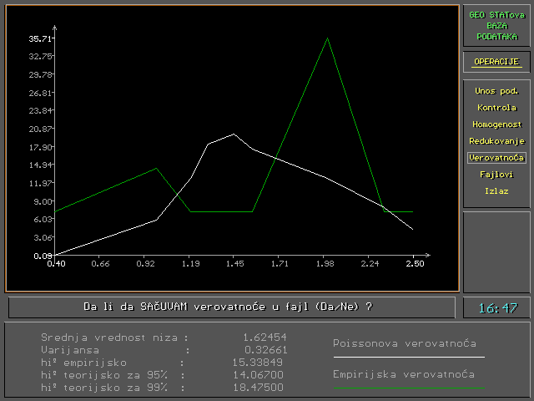Click the Empirijska verovatnoća legend label
Image resolution: width=534 pixels, height=401 pixels.
click(404, 374)
